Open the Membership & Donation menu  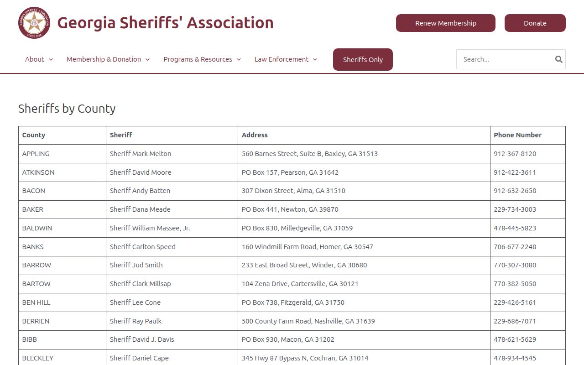tap(104, 59)
